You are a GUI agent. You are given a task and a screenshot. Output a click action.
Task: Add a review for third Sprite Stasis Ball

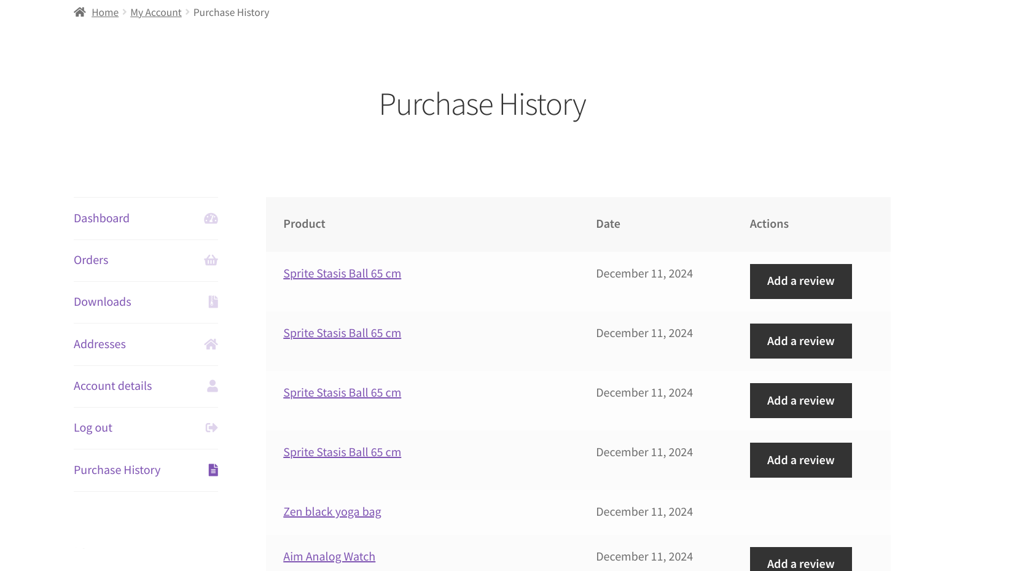pyautogui.click(x=801, y=400)
